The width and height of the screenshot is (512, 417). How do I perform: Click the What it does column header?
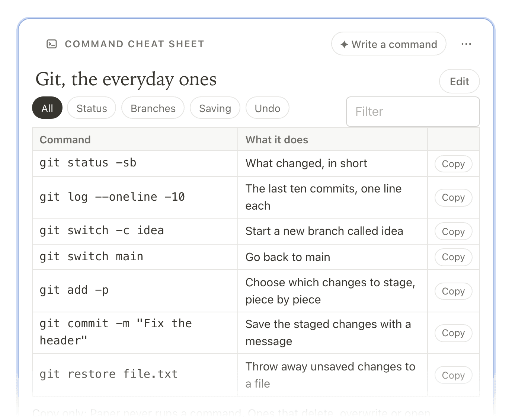[333, 140]
